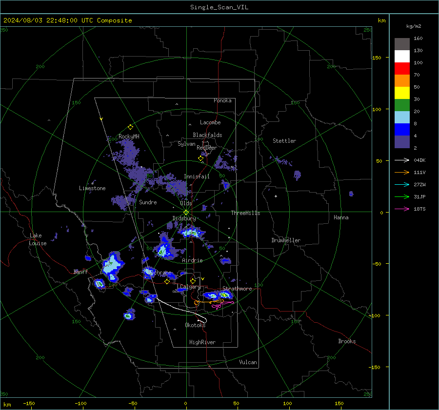Click the orange 111V arrow in legend
Image resolution: width=439 pixels, height=410 pixels.
[x=402, y=173]
